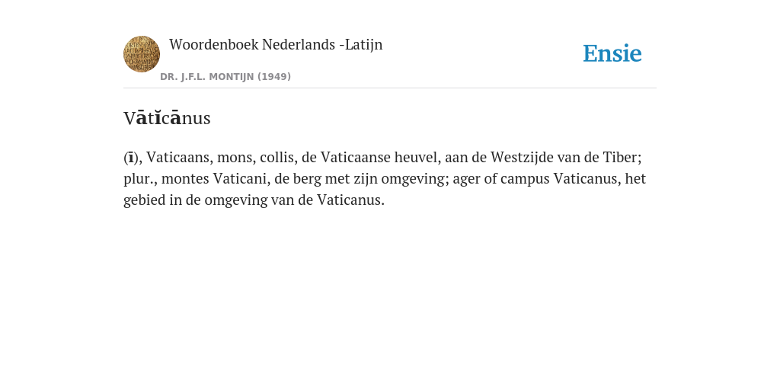The height and width of the screenshot is (390, 780).
Task: Open the Woordenboek Nederlands -Latijn title
Action: pyautogui.click(x=276, y=44)
